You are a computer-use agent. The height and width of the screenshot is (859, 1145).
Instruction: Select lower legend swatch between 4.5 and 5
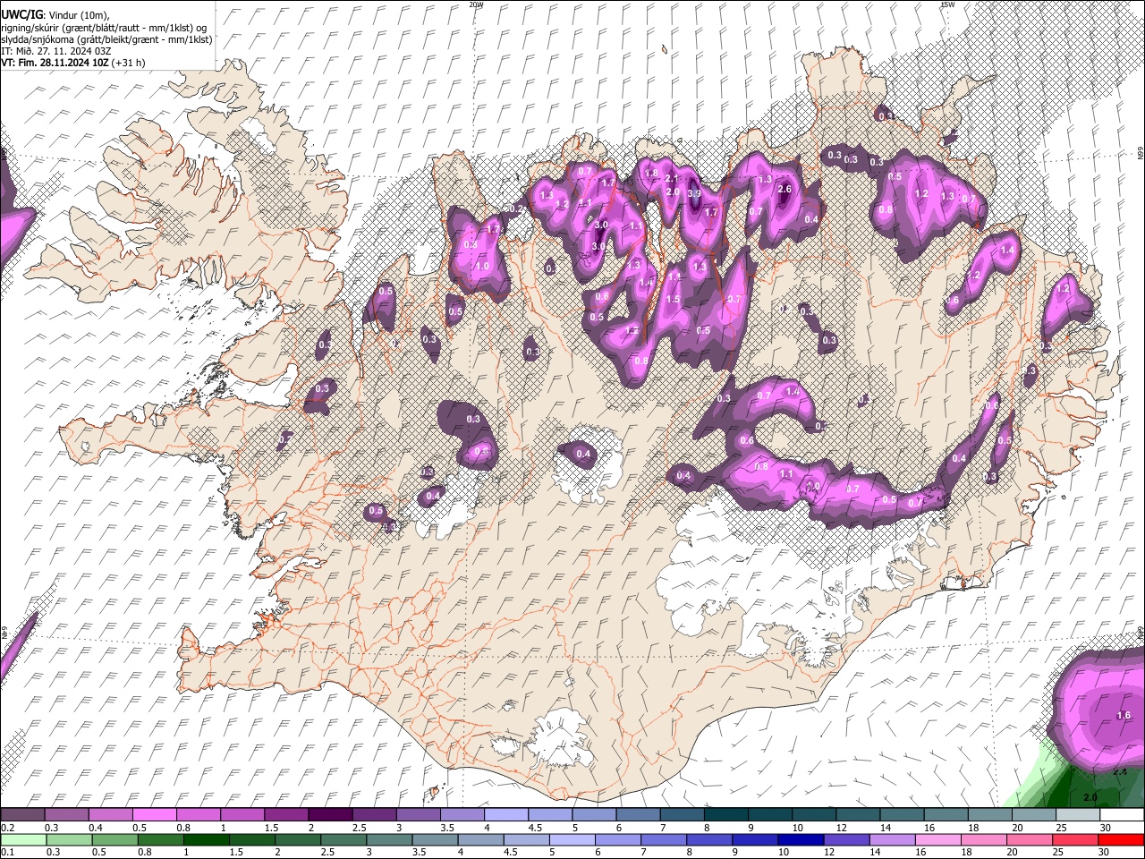tap(527, 839)
